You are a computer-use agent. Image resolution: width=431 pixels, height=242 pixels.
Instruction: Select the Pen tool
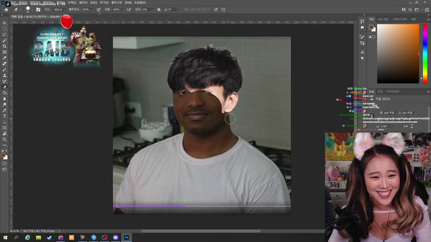coord(5,110)
